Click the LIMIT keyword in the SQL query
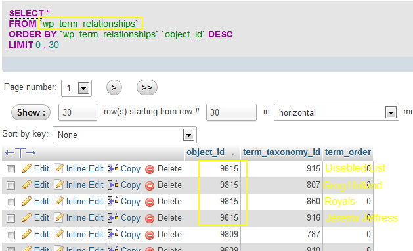413x251 pixels. point(21,45)
